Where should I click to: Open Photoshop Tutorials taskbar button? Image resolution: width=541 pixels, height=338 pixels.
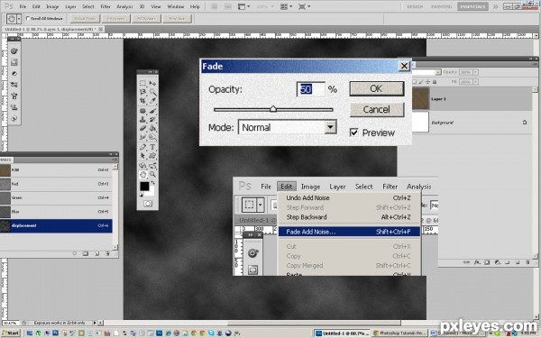(399, 333)
